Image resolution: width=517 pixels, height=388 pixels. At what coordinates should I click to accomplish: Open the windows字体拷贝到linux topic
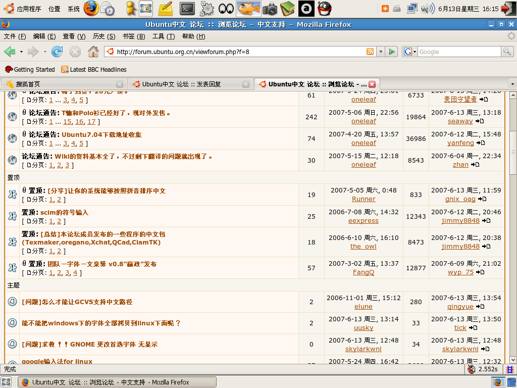tap(101, 323)
